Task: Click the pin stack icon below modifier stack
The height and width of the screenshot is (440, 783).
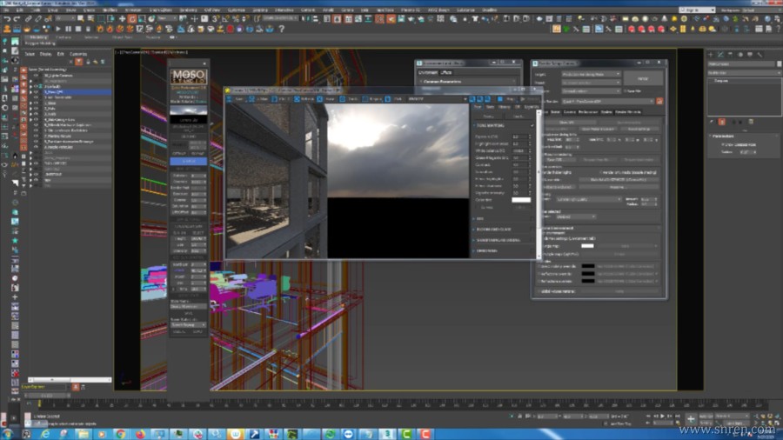Action: pyautogui.click(x=712, y=122)
